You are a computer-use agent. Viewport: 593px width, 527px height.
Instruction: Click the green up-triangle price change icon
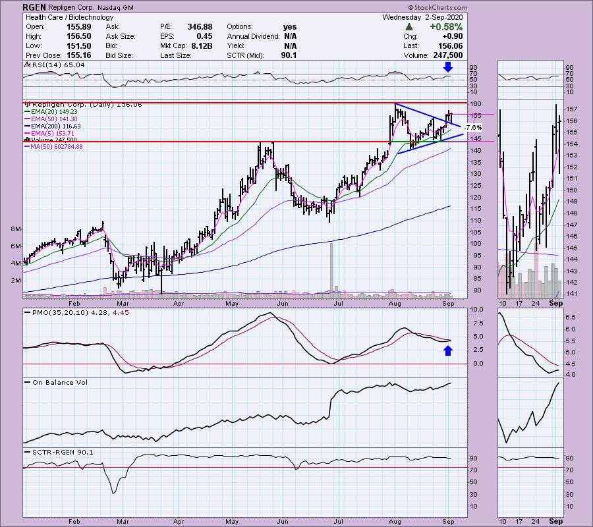point(409,27)
